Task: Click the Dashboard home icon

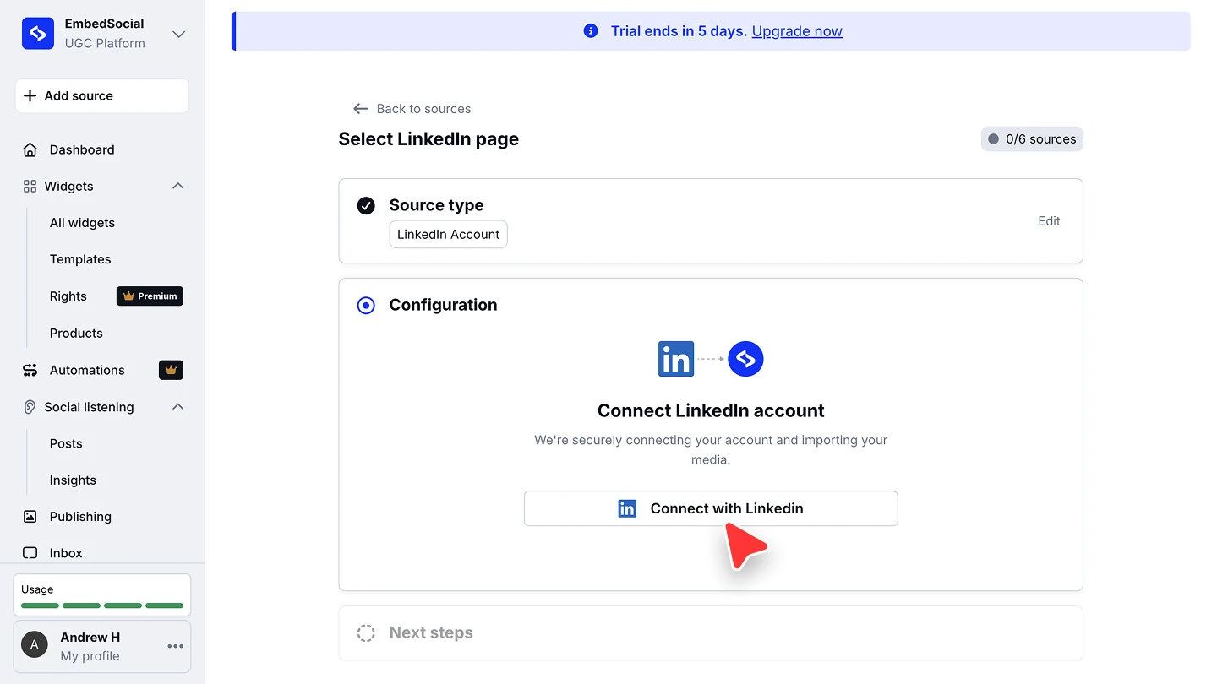Action: point(30,149)
